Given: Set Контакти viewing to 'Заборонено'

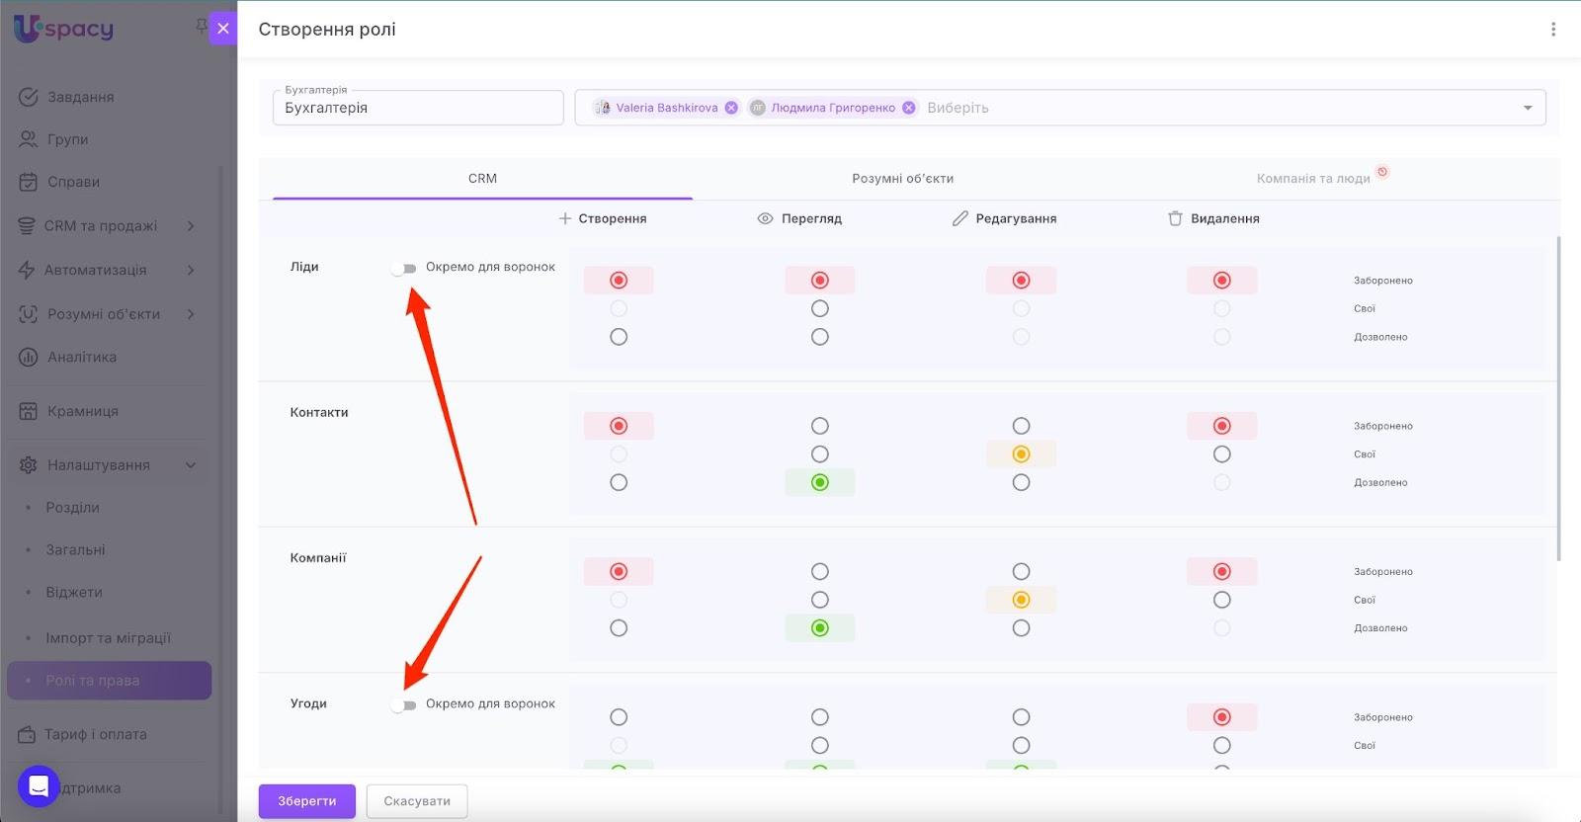Looking at the screenshot, I should pyautogui.click(x=819, y=426).
